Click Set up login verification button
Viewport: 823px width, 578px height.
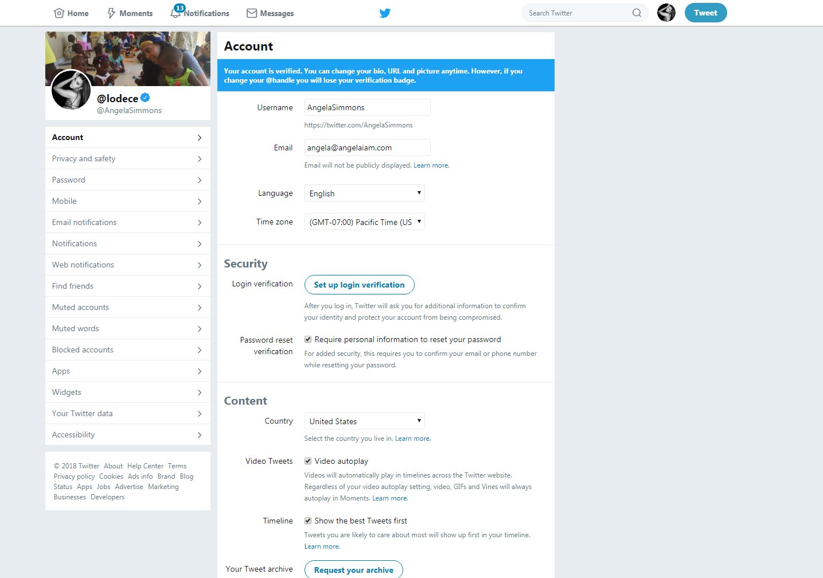click(x=359, y=285)
